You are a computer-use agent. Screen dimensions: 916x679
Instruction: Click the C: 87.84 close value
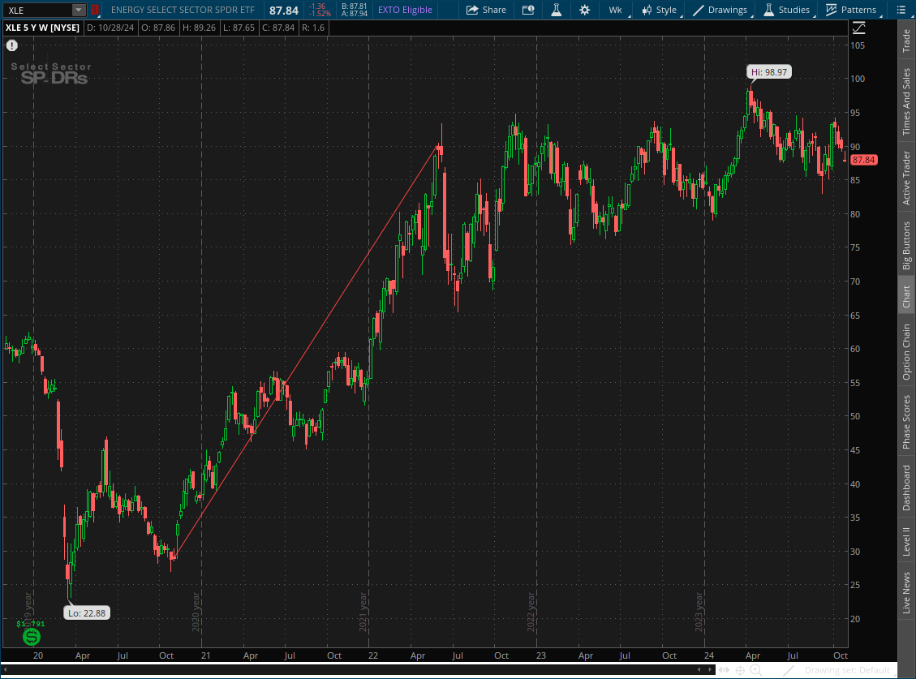coord(278,28)
